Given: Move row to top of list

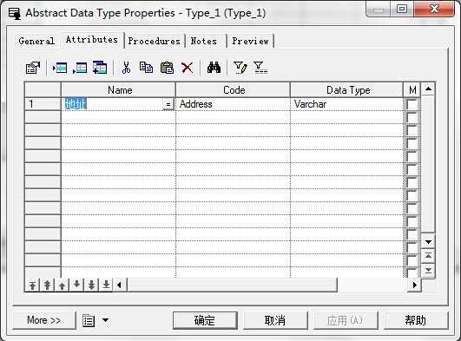Looking at the screenshot, I should click(32, 285).
